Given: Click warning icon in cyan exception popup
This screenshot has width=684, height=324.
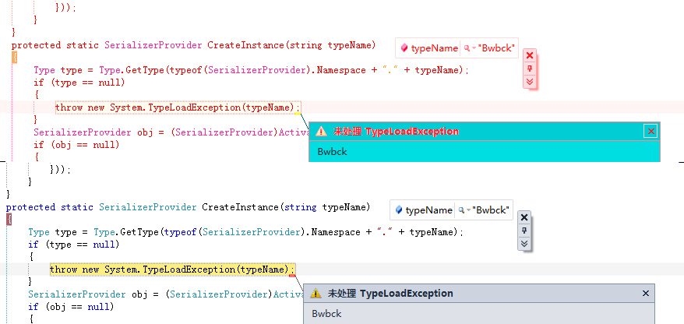Looking at the screenshot, I should click(x=322, y=132).
